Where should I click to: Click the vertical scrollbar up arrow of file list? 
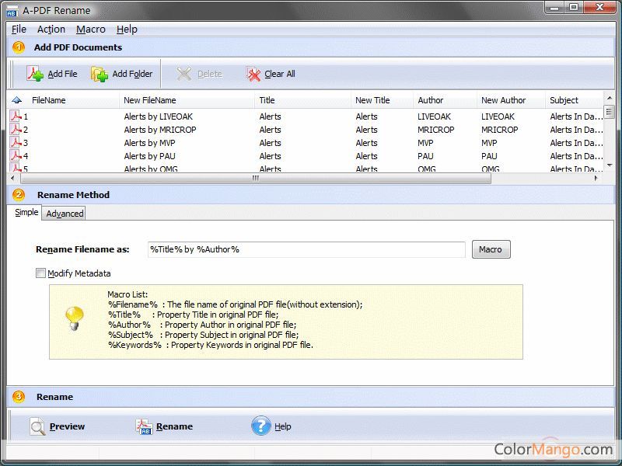click(610, 98)
